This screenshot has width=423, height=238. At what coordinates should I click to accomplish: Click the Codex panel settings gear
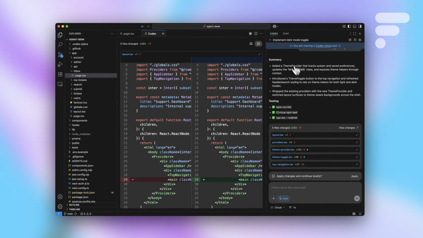[x=360, y=40]
